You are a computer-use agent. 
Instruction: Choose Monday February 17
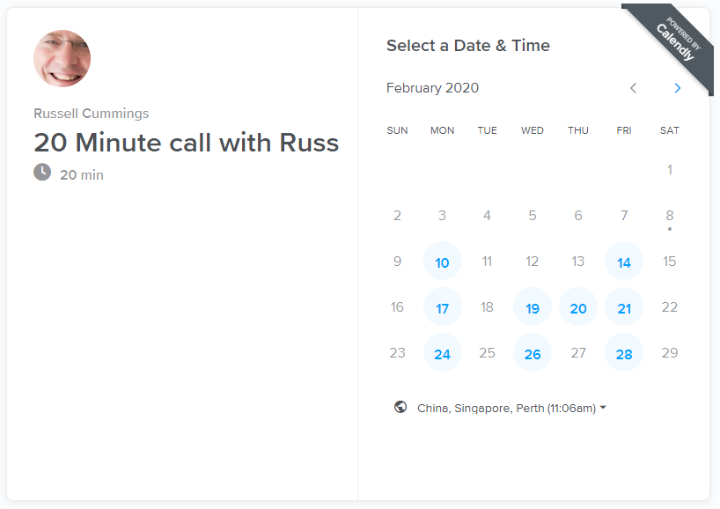click(442, 306)
